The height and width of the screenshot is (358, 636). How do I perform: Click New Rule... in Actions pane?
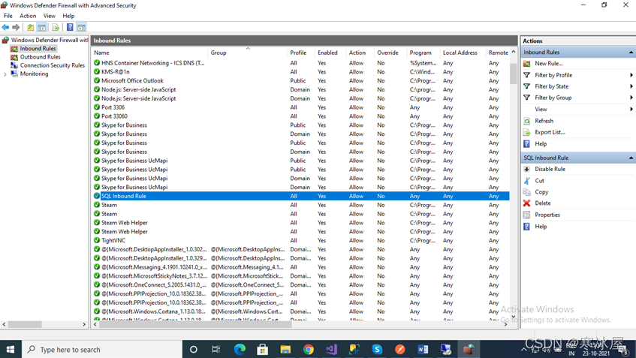[549, 64]
